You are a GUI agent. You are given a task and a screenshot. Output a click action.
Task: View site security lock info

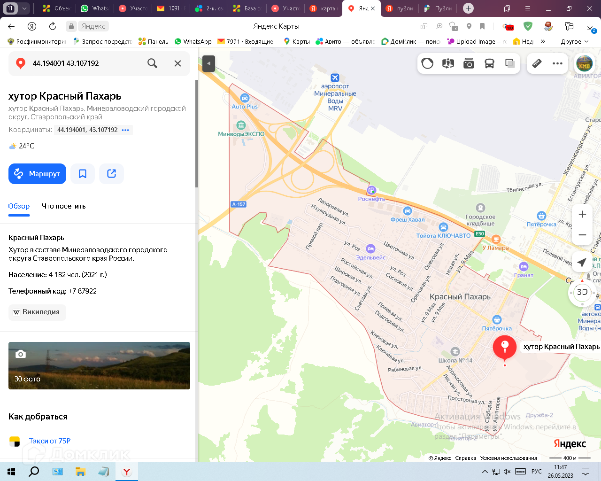(71, 26)
